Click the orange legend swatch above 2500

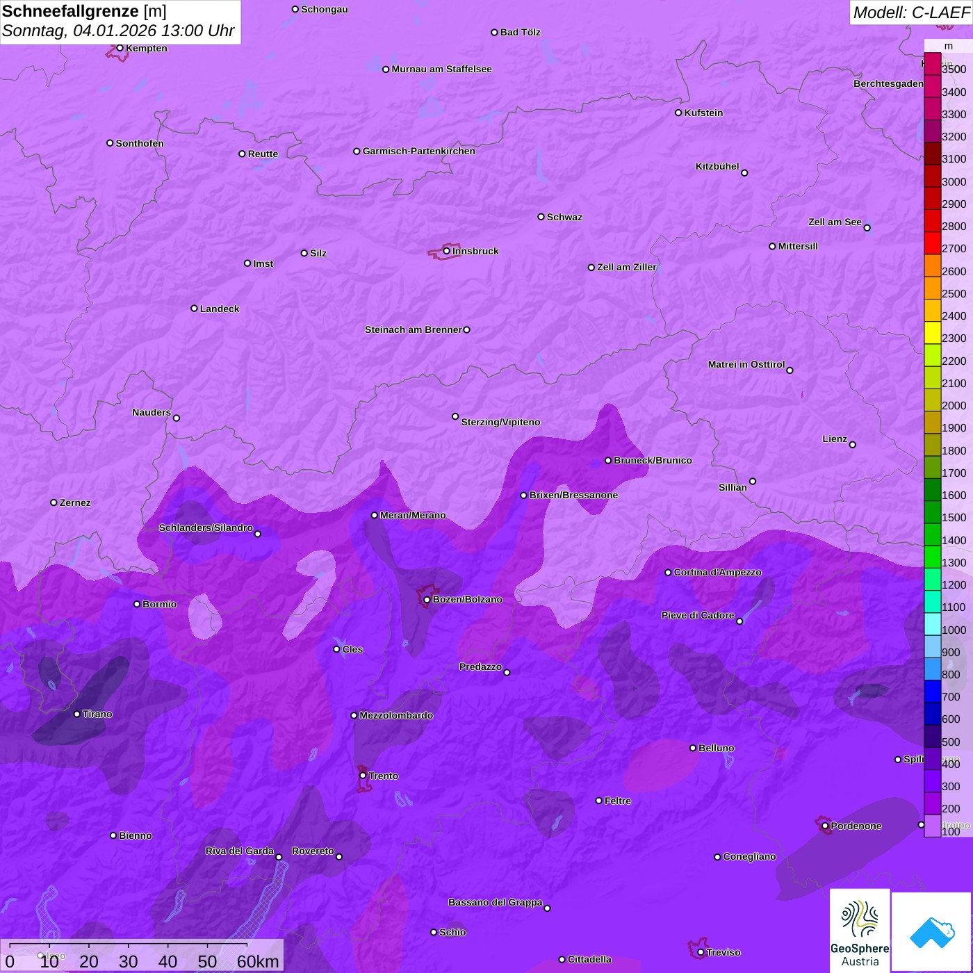[933, 288]
